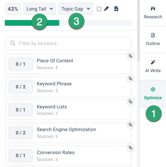Screen dimensions: 166x167
Task: Open the Long Tail dropdown
Action: click(x=39, y=9)
